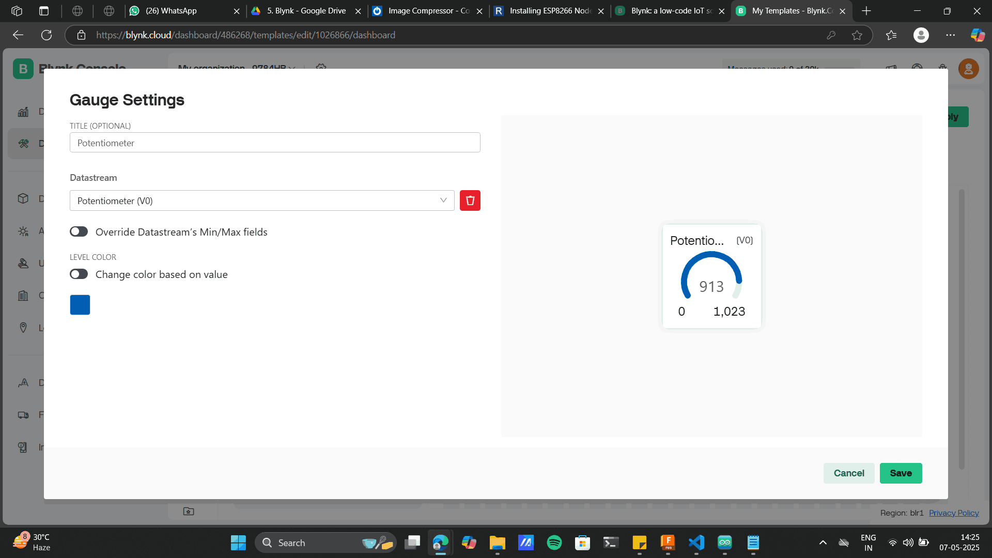Select the Potentiometer gauge widget preview
Image resolution: width=992 pixels, height=558 pixels.
click(711, 276)
